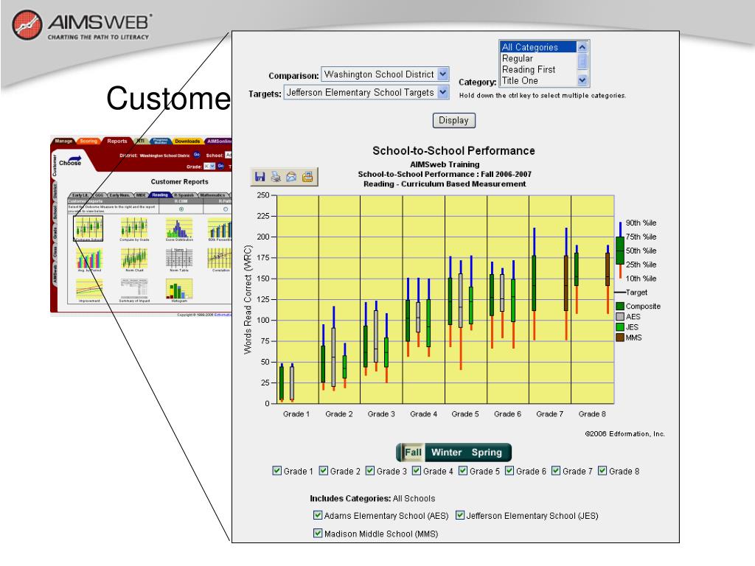Select Title One in the Category list
The image size is (755, 566).
[537, 80]
